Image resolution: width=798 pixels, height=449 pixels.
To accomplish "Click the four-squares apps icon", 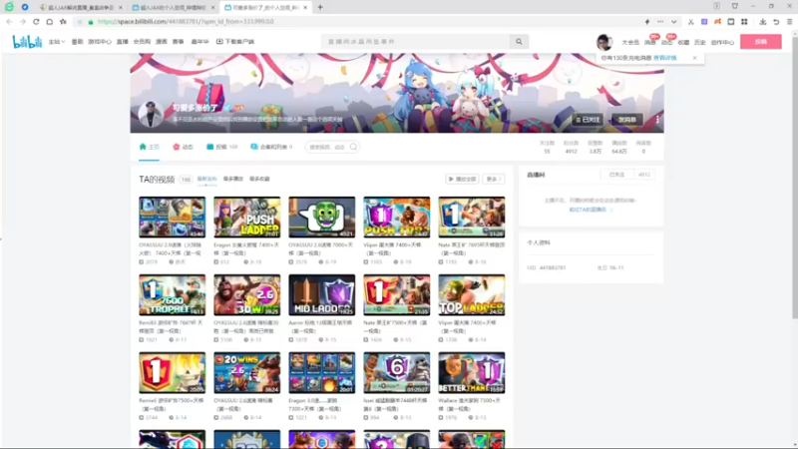I will [x=744, y=22].
